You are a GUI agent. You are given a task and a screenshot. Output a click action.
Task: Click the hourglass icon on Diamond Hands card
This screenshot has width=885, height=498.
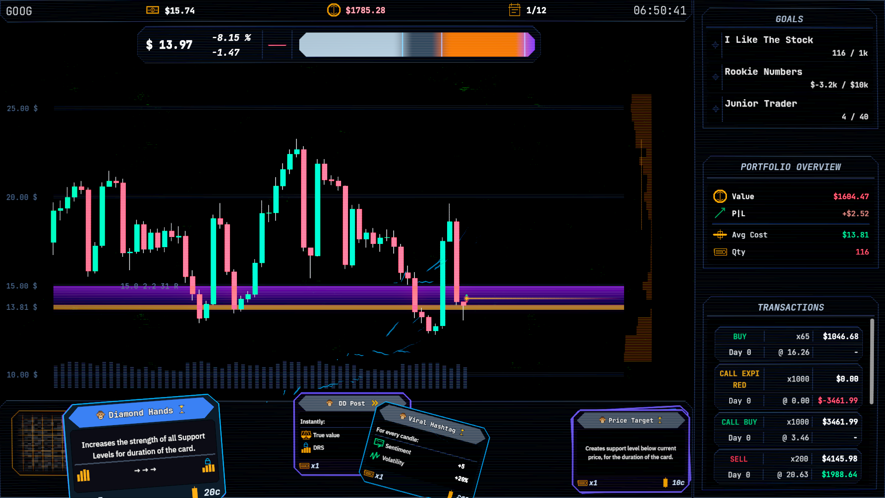pyautogui.click(x=182, y=409)
